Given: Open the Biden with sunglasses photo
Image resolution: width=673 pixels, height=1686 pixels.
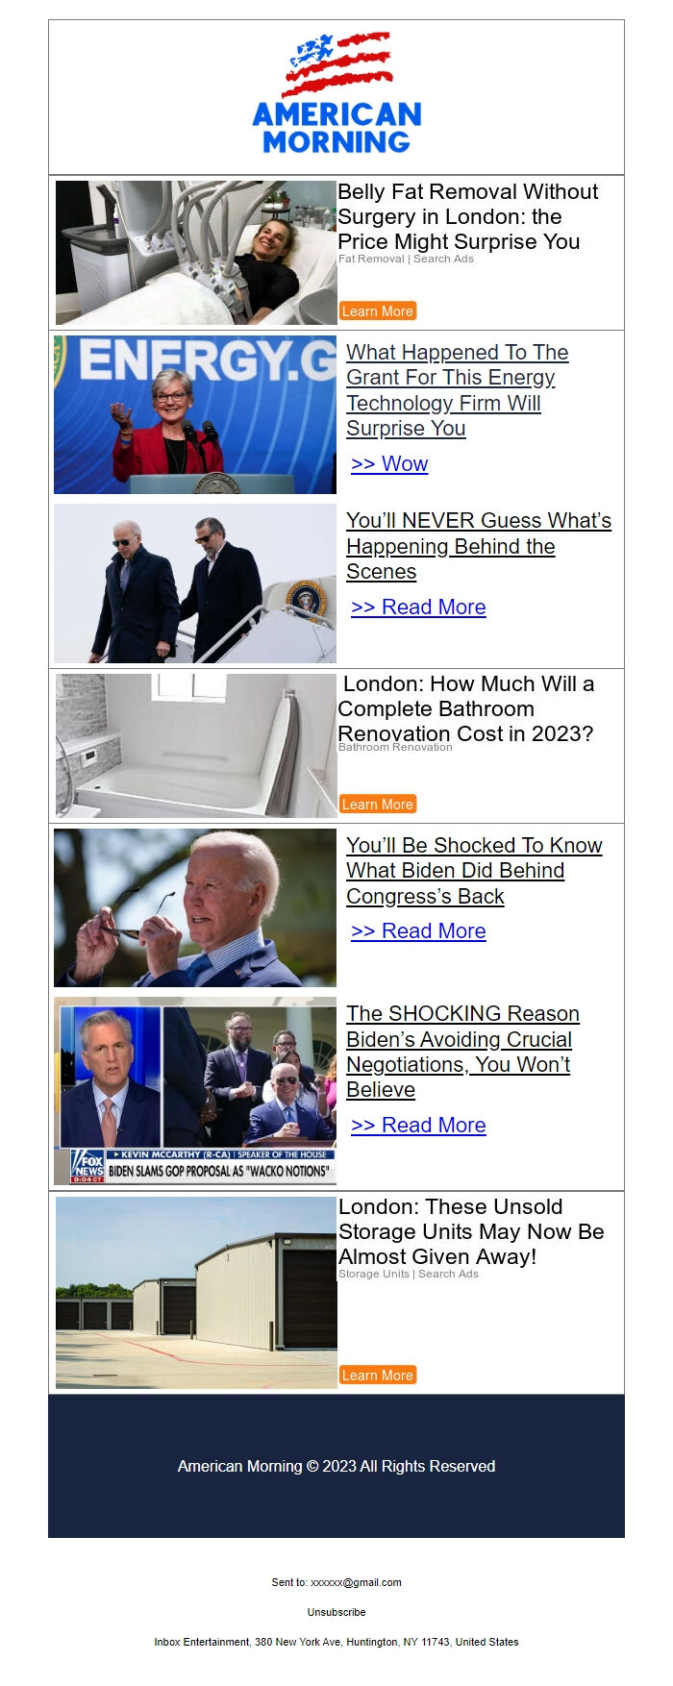Looking at the screenshot, I should pos(195,908).
